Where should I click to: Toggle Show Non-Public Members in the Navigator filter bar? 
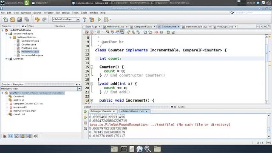[23, 136]
